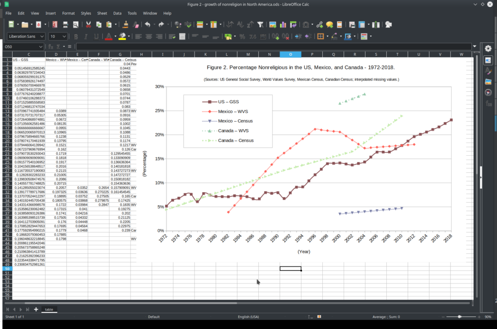Viewport: 497px width, 329px height.
Task: Open the Gallery sidebar deck
Action: 488,82
